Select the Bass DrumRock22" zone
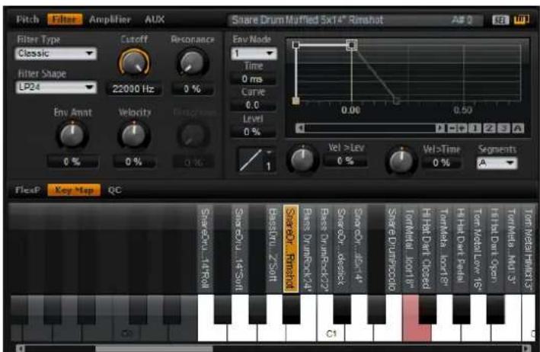This screenshot has width=540, height=352. pos(324,249)
